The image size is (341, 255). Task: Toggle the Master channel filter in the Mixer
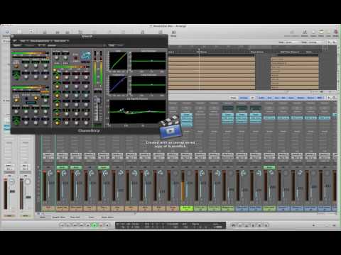[x=310, y=98]
